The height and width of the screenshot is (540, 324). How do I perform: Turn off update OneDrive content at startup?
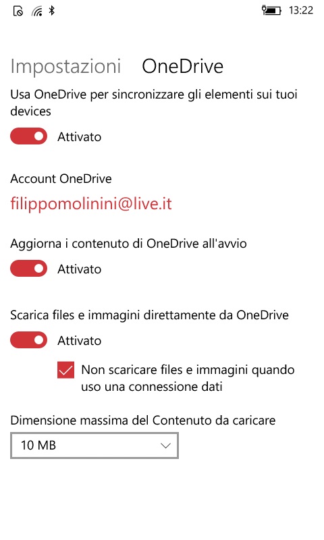click(x=28, y=268)
